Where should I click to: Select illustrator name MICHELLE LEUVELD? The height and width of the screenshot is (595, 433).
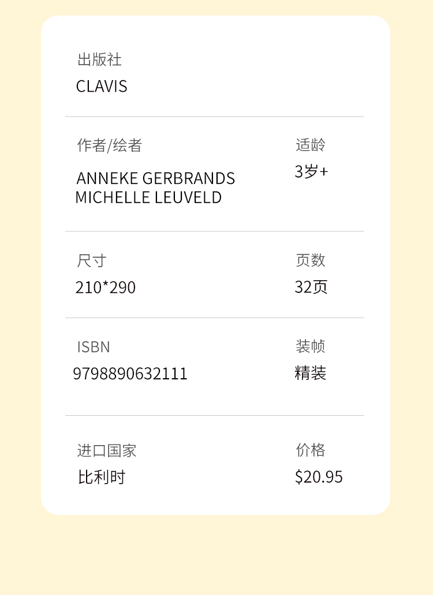(x=148, y=197)
